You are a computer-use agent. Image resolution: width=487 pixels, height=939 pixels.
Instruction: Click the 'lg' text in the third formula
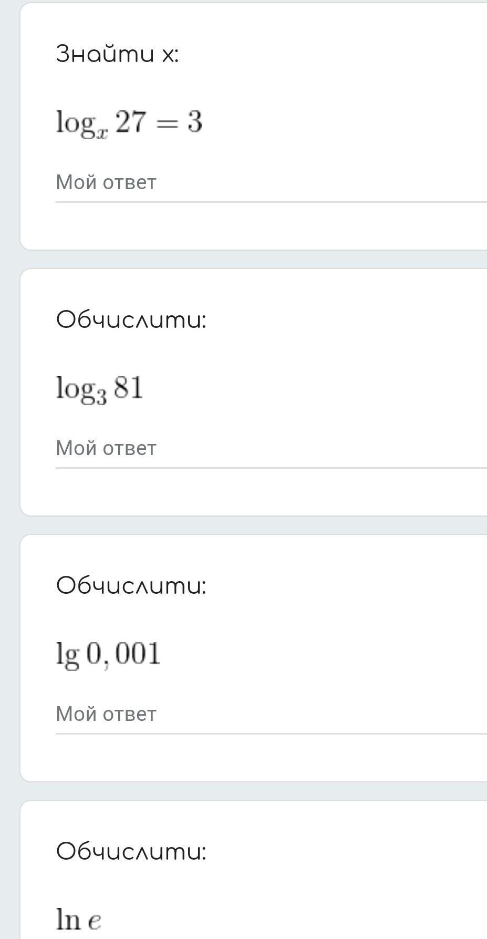click(68, 656)
